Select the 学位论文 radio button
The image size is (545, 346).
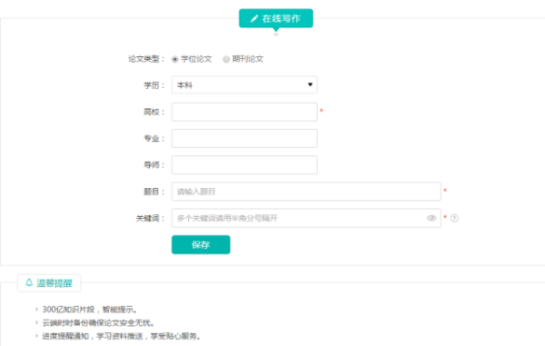[174, 59]
